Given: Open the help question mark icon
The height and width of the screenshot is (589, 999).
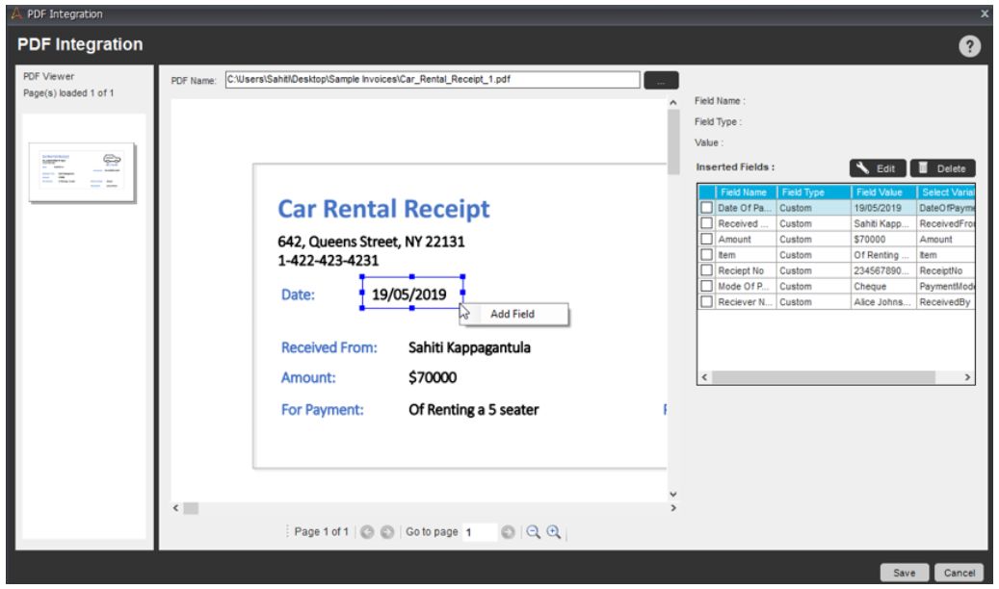Looking at the screenshot, I should coord(969,45).
